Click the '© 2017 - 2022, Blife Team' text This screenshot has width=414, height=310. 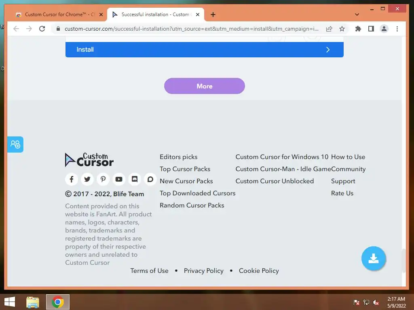point(105,194)
